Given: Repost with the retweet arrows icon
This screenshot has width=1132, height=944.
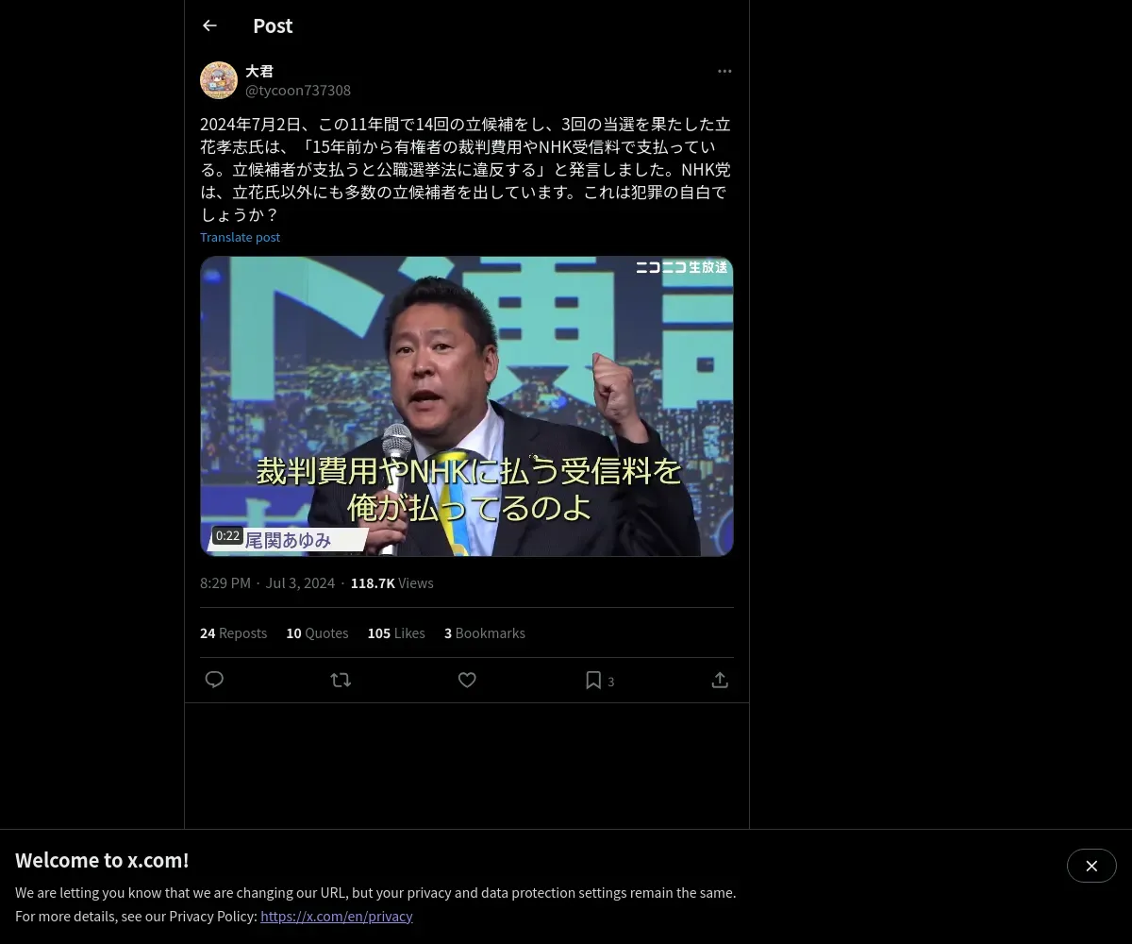Looking at the screenshot, I should tap(341, 680).
